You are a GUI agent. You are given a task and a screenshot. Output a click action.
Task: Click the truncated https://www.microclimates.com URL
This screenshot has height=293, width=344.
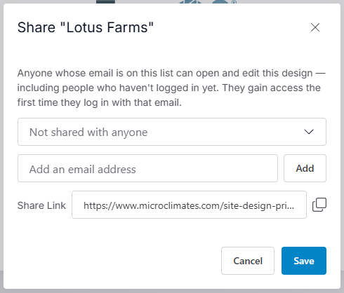189,205
